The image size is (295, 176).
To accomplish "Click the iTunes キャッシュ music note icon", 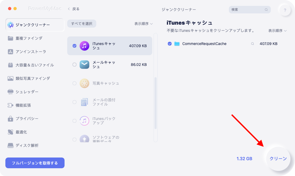I will [84, 46].
